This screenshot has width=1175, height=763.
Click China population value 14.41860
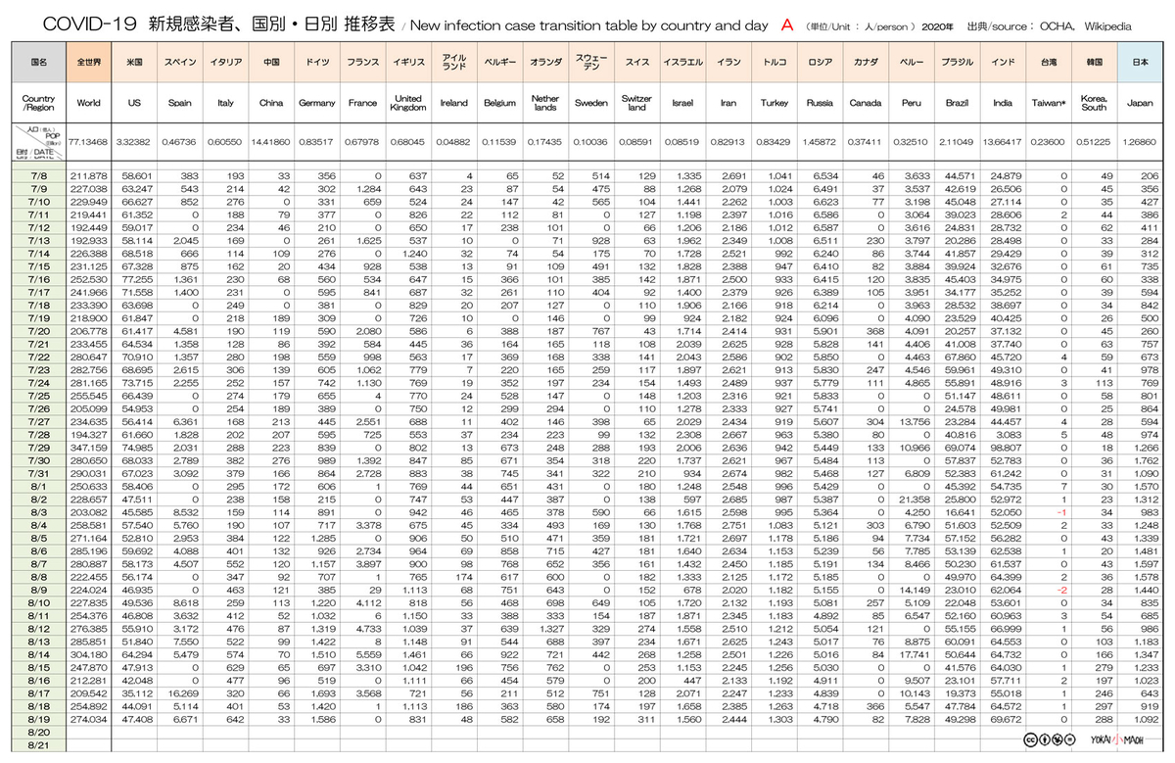[x=269, y=143]
